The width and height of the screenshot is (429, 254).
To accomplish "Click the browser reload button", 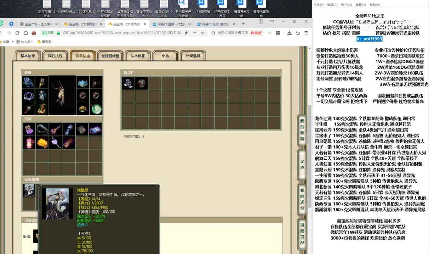I will point(17,33).
